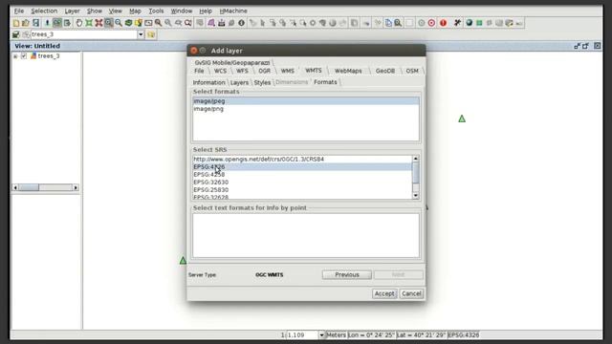Switch to the WebMaps tab
Image resolution: width=612 pixels, height=344 pixels.
348,71
